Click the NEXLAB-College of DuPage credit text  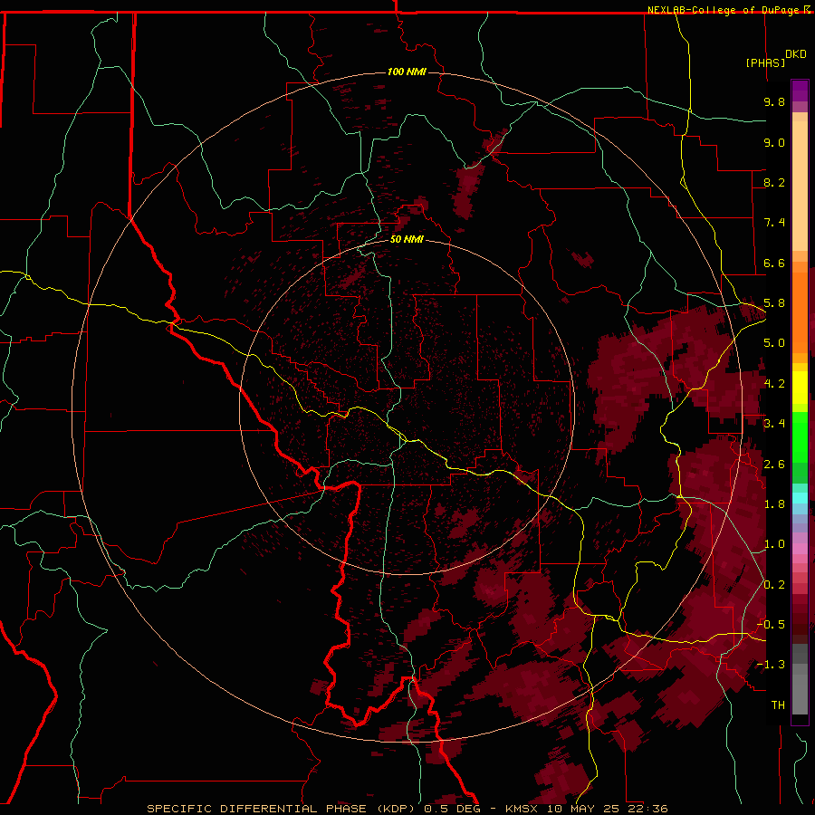(x=723, y=10)
